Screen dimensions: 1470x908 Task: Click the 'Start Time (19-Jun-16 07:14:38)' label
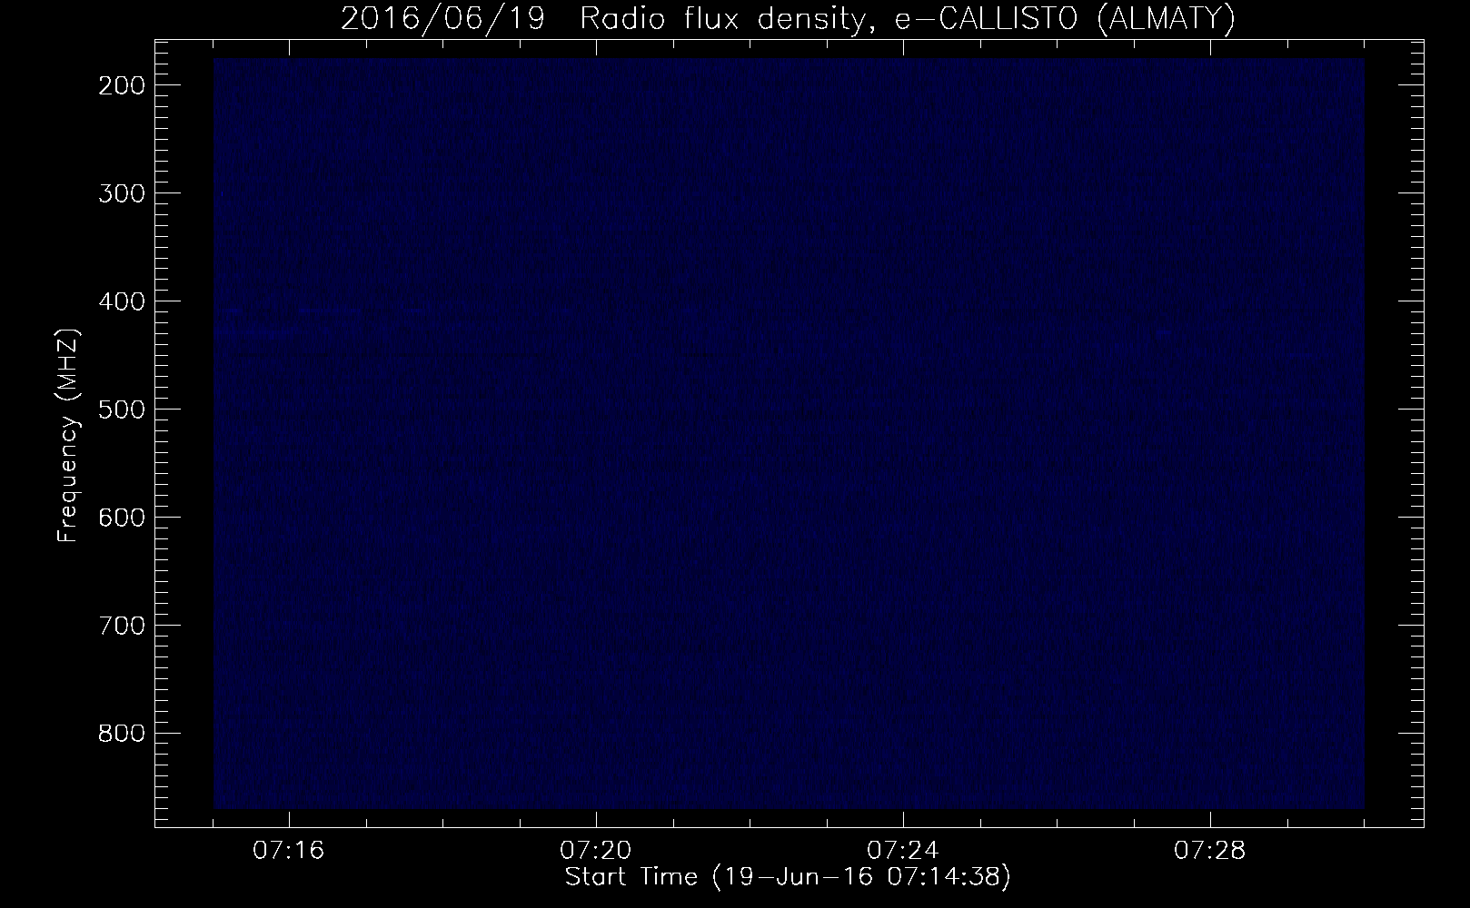[788, 877]
